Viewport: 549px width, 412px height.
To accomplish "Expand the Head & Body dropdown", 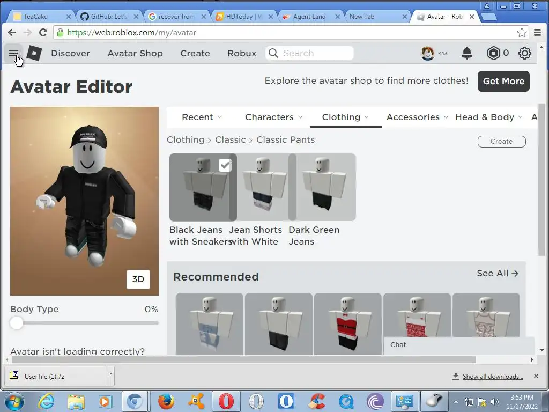I will 489,117.
